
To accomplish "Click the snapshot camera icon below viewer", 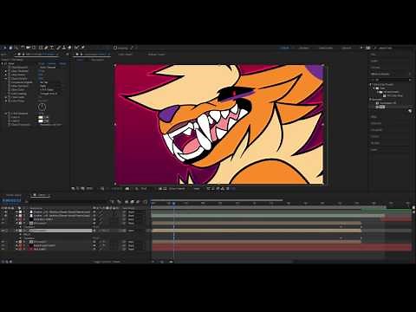I will click(127, 189).
